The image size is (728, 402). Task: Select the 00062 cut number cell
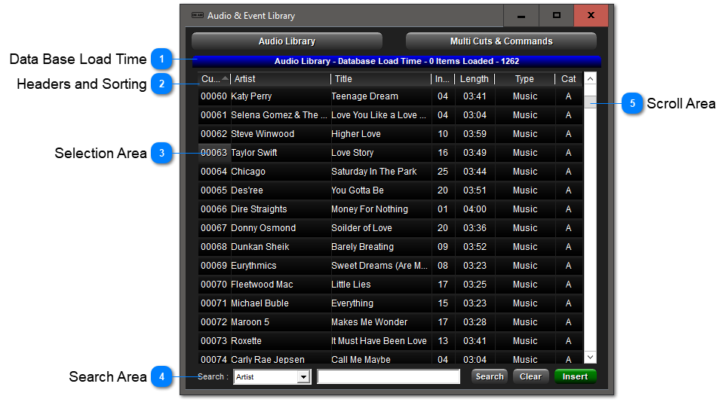click(214, 134)
